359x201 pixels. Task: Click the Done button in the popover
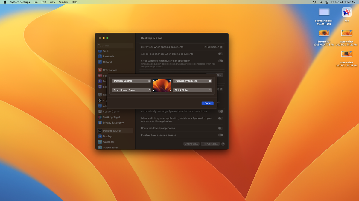coord(207,103)
